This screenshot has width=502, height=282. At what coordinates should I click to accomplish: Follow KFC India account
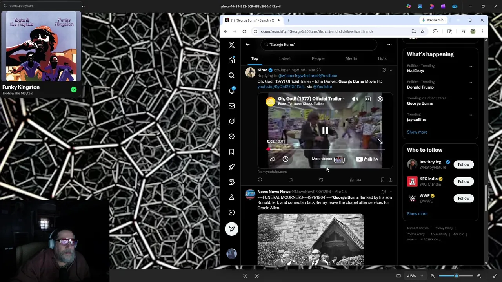(464, 181)
